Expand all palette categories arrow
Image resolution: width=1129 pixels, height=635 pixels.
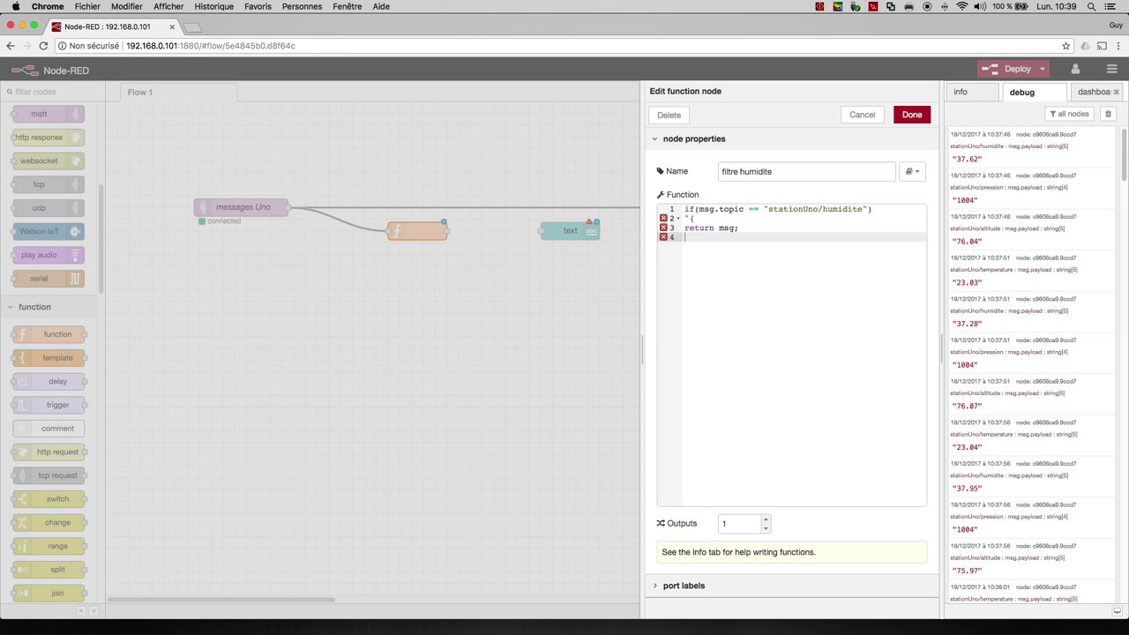[94, 610]
